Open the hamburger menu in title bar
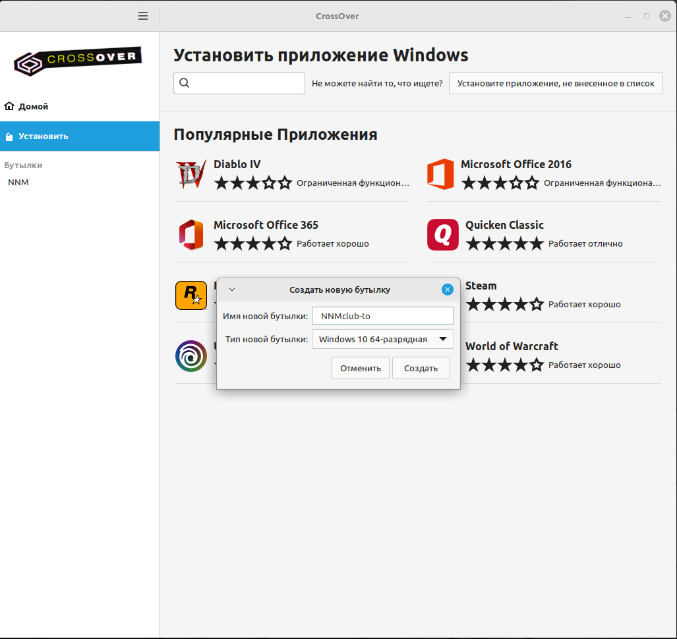The image size is (677, 639). (143, 16)
